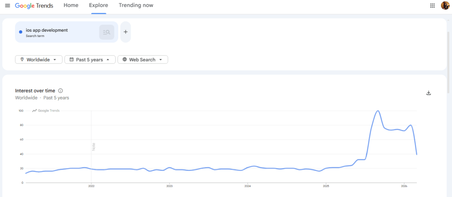Screen dimensions: 452x197
Task: Download the interest over time CSV
Action: click(x=428, y=93)
